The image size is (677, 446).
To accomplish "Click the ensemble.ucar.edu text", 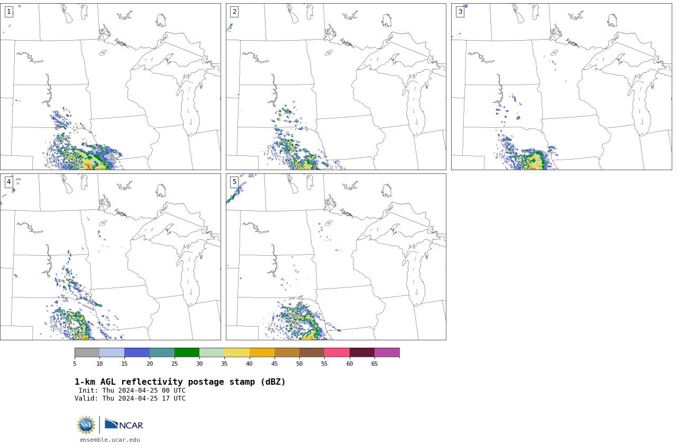I will (110, 440).
